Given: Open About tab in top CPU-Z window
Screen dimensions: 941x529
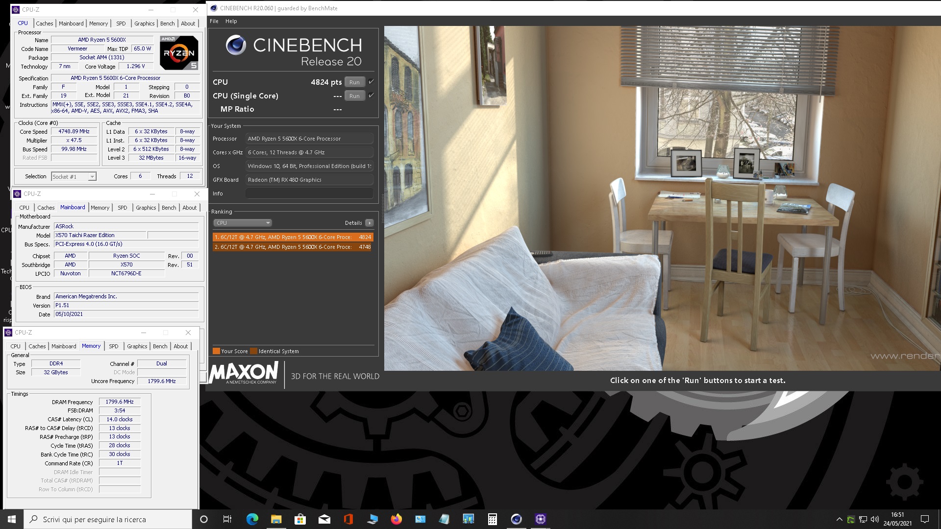Looking at the screenshot, I should click(188, 24).
